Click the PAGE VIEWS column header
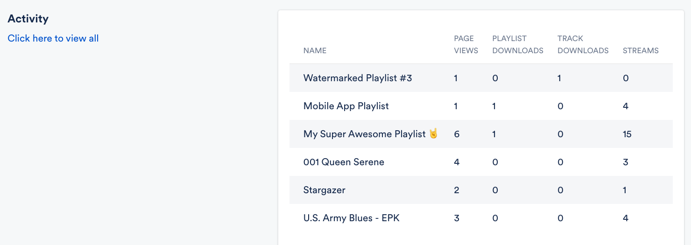The width and height of the screenshot is (691, 245). point(466,44)
